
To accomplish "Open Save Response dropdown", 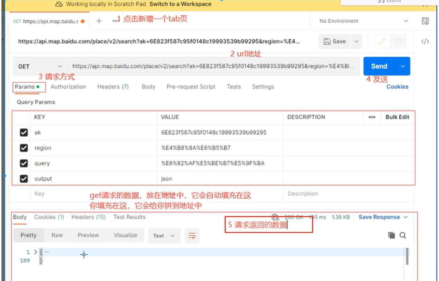I will [x=383, y=217].
